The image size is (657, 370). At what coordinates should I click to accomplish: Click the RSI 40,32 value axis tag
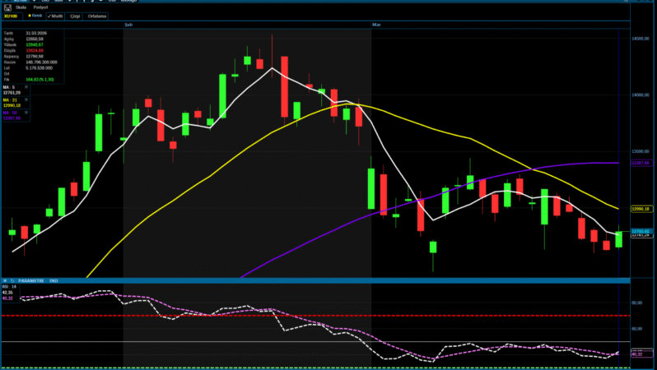point(636,354)
